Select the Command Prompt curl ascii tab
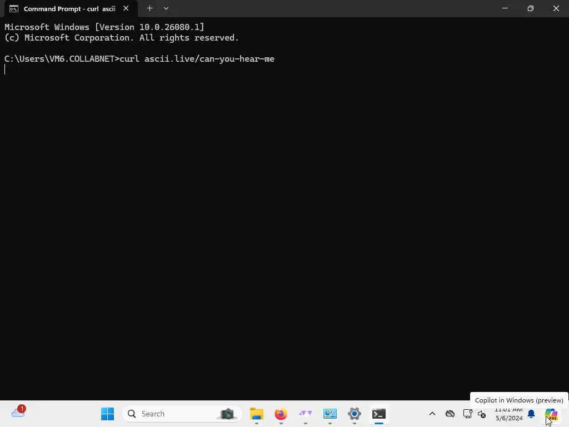Screen dimensions: 569x427 (x=69, y=9)
